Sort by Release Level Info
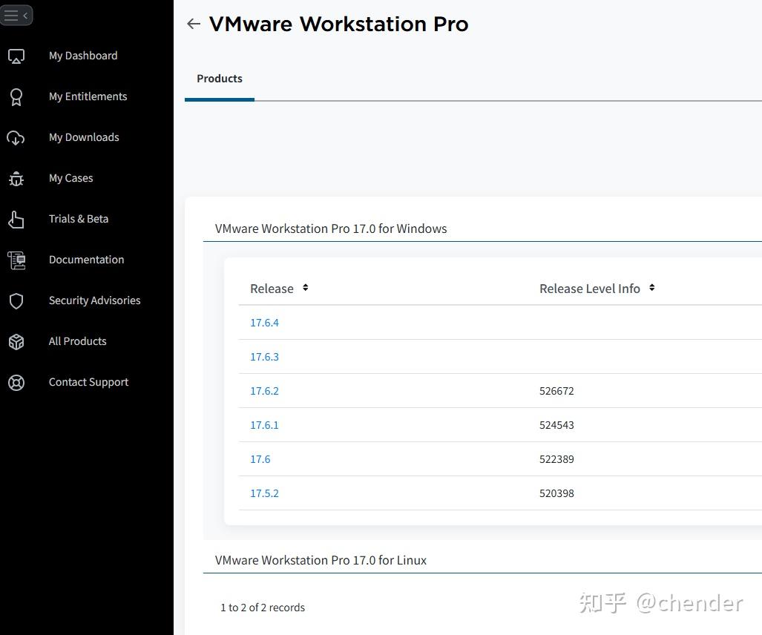 (x=651, y=288)
